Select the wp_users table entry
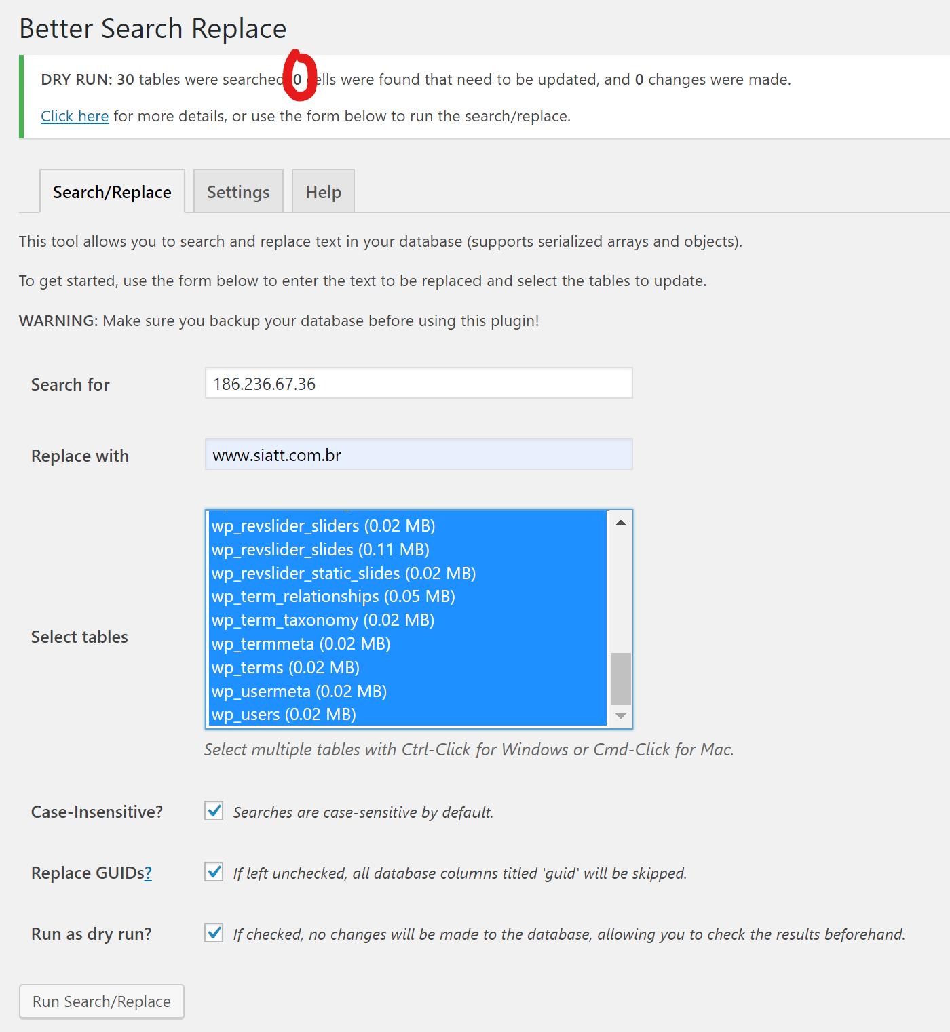The image size is (950, 1032). (284, 714)
